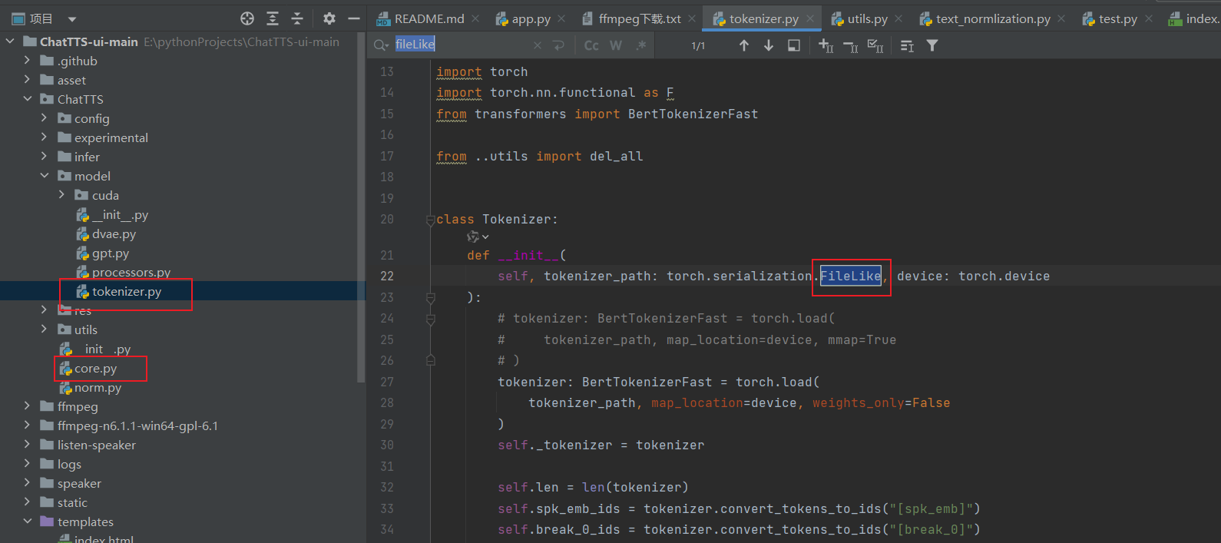Close the ffmpeg下载.txt tab
Image resolution: width=1221 pixels, height=543 pixels.
click(x=692, y=18)
